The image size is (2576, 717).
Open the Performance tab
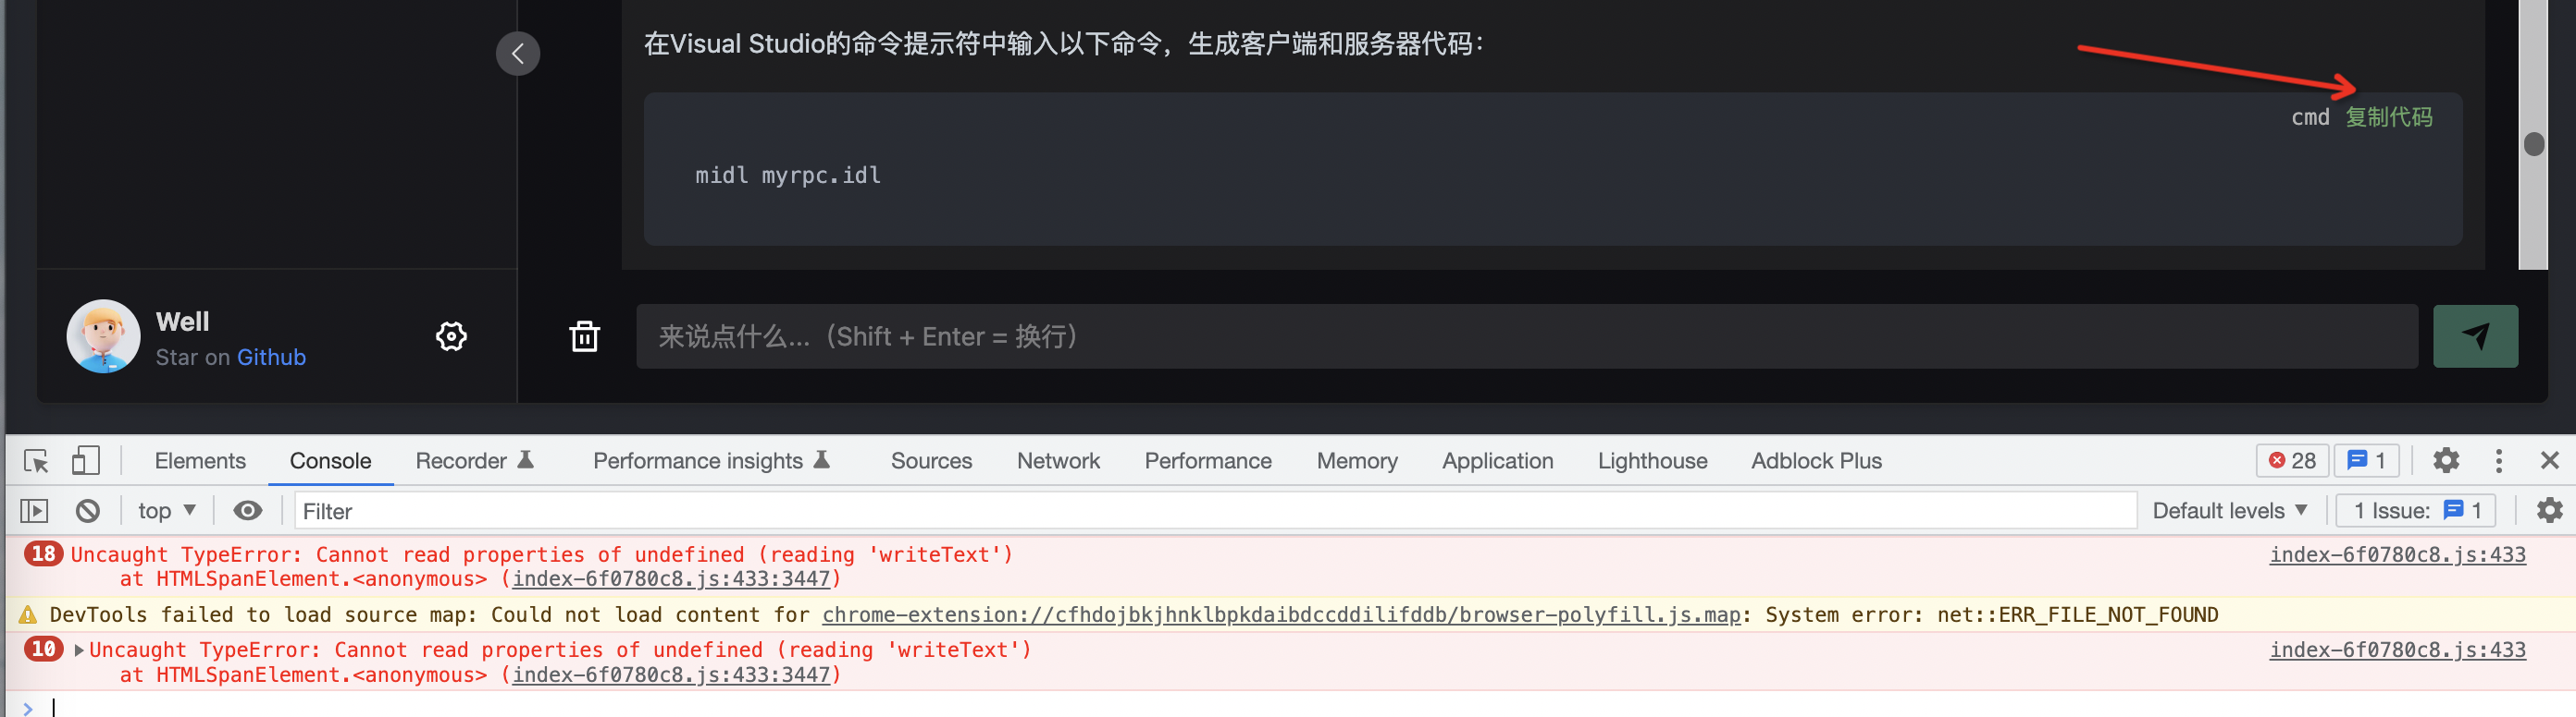[1207, 460]
